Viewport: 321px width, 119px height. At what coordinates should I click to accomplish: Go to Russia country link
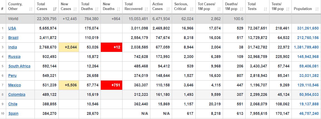point(14,57)
